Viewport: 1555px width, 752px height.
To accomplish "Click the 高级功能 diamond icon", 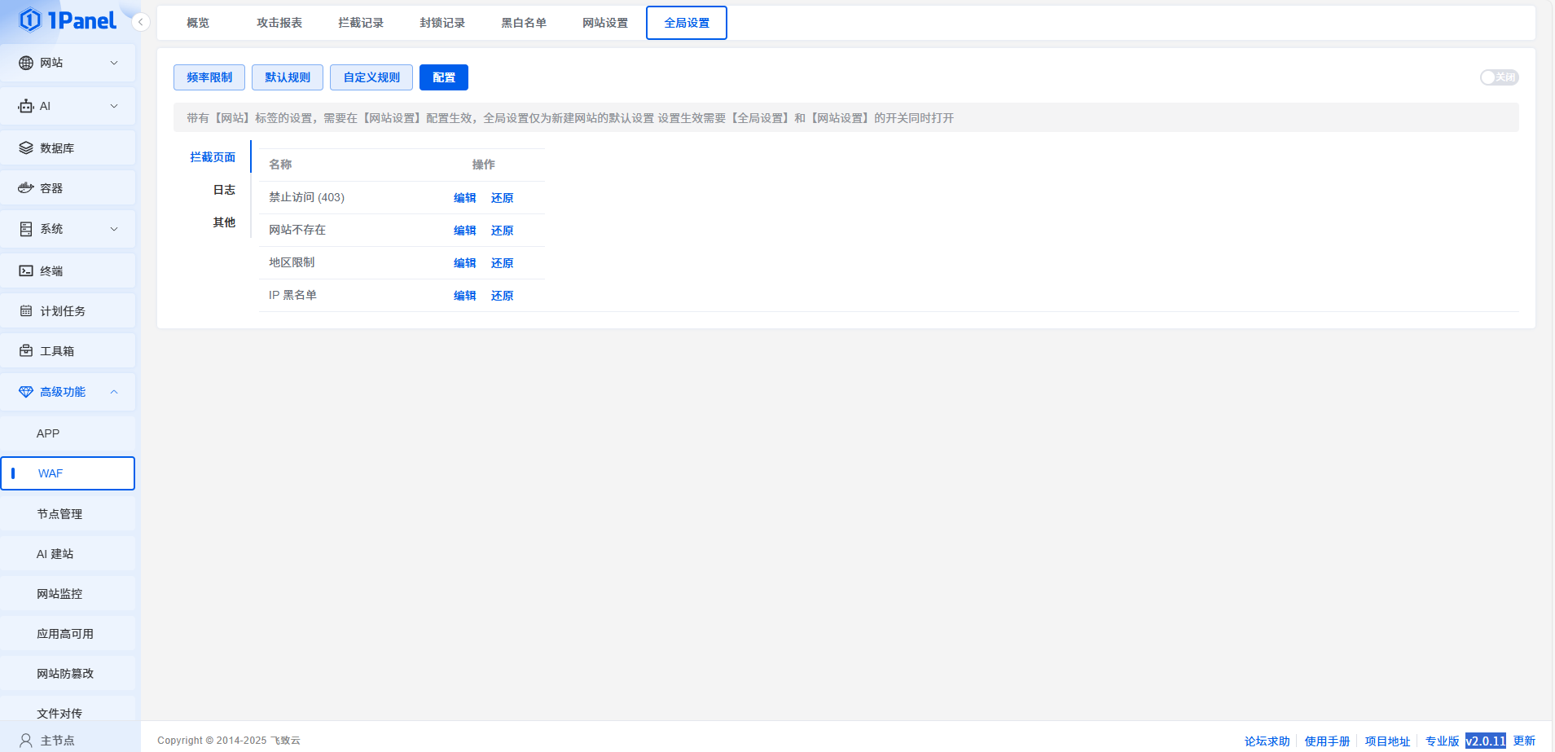I will [x=26, y=392].
